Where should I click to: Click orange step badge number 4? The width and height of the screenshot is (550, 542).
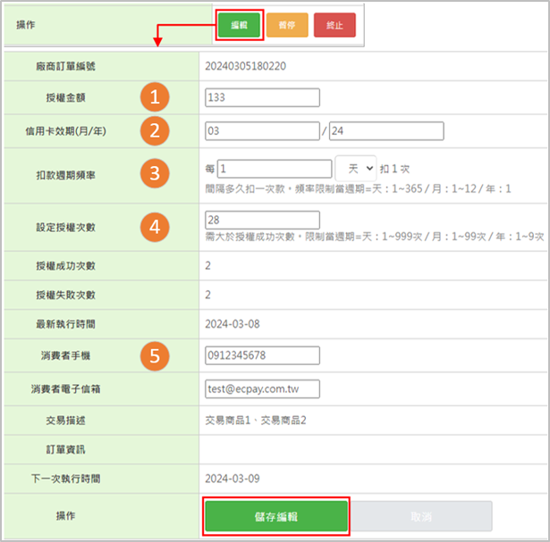pos(154,227)
